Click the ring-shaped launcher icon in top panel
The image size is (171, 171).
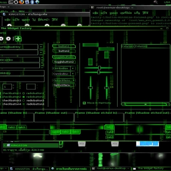point(16,2)
